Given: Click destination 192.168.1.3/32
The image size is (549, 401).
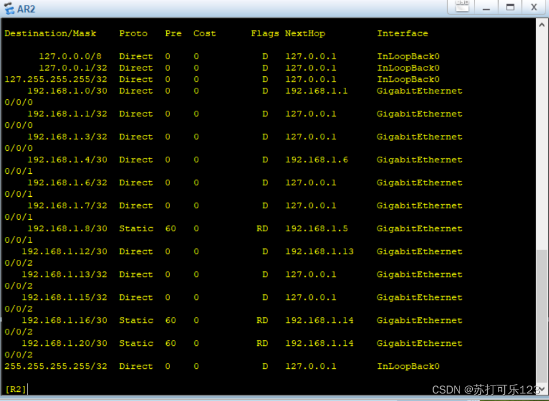Looking at the screenshot, I should [67, 137].
